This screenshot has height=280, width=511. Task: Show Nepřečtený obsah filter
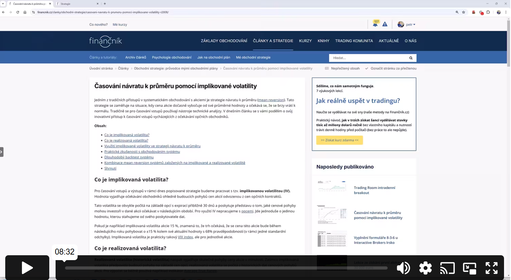[342, 68]
